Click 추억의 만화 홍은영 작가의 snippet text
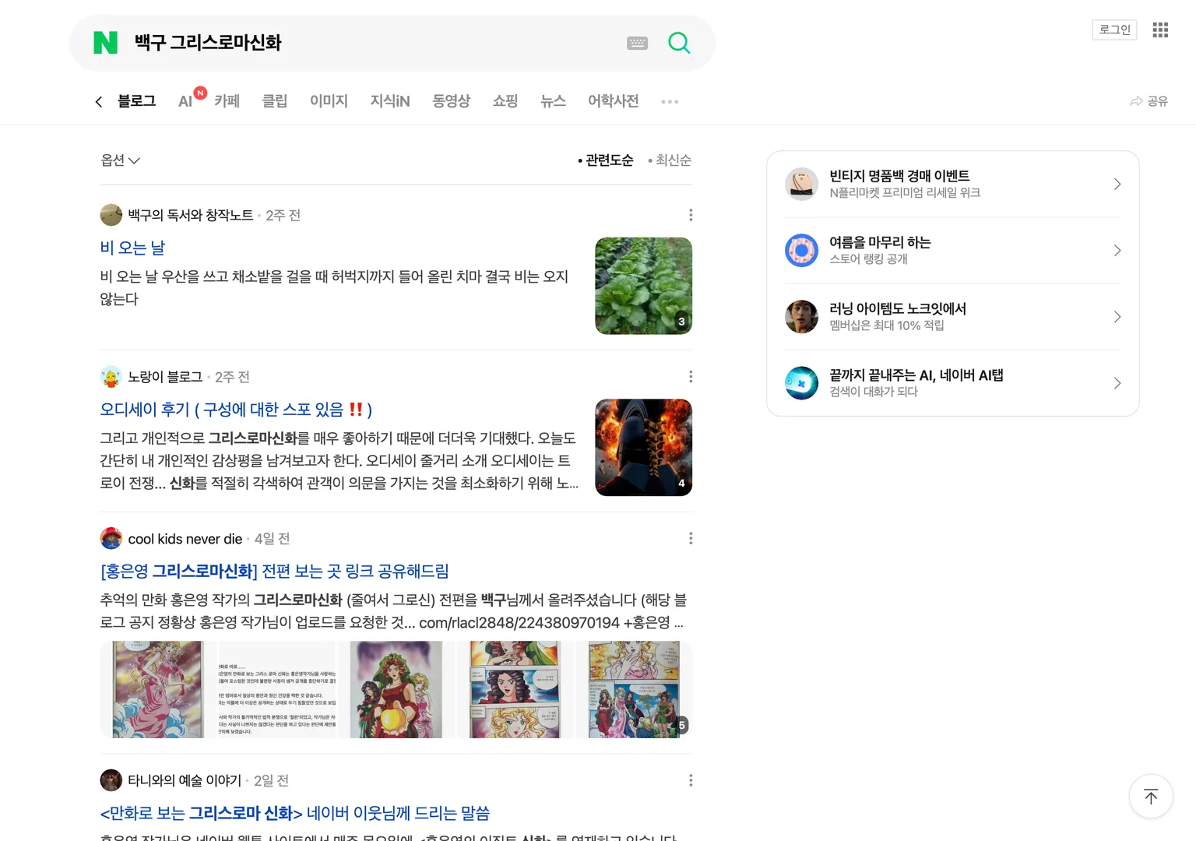This screenshot has height=841, width=1196. [x=393, y=611]
